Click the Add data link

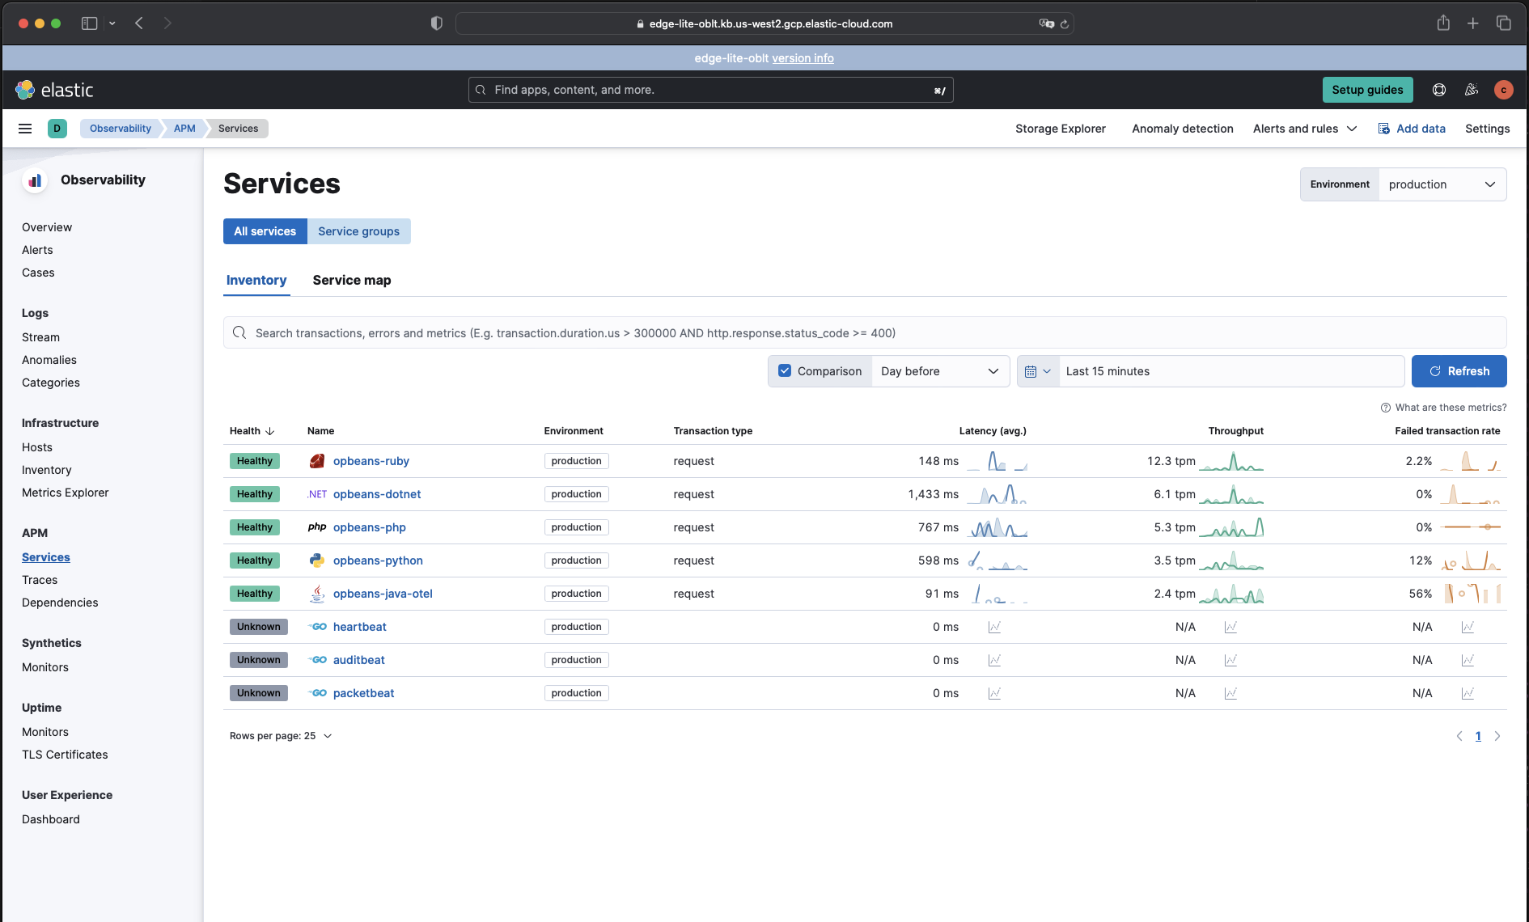[1412, 129]
